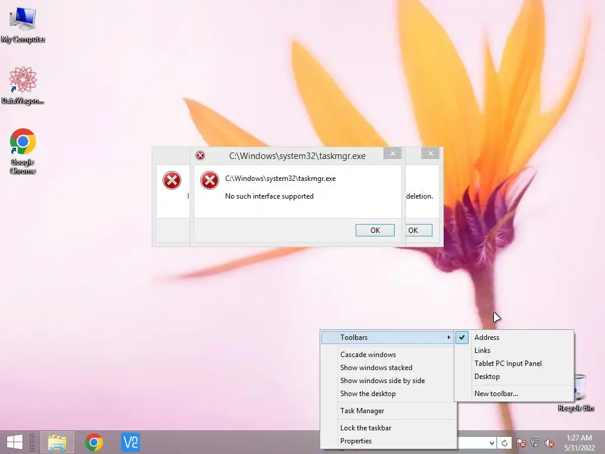Screen dimensions: 605x454
Task: Close the taskmgr.exe error dialog
Action: click(392, 154)
